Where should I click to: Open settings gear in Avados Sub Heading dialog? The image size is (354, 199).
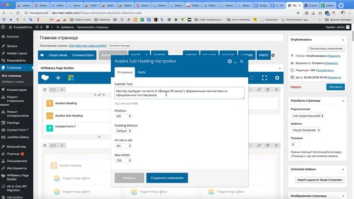[230, 61]
